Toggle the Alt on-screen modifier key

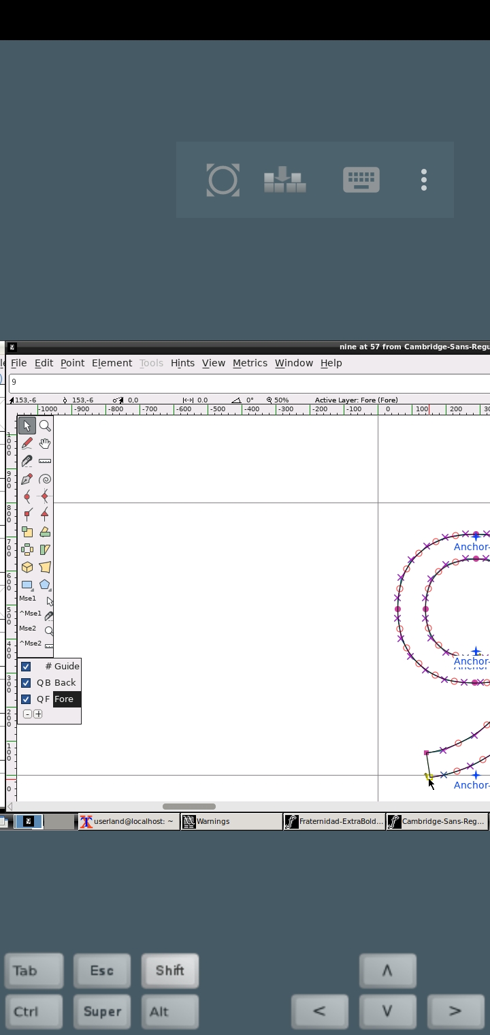[x=170, y=1012]
